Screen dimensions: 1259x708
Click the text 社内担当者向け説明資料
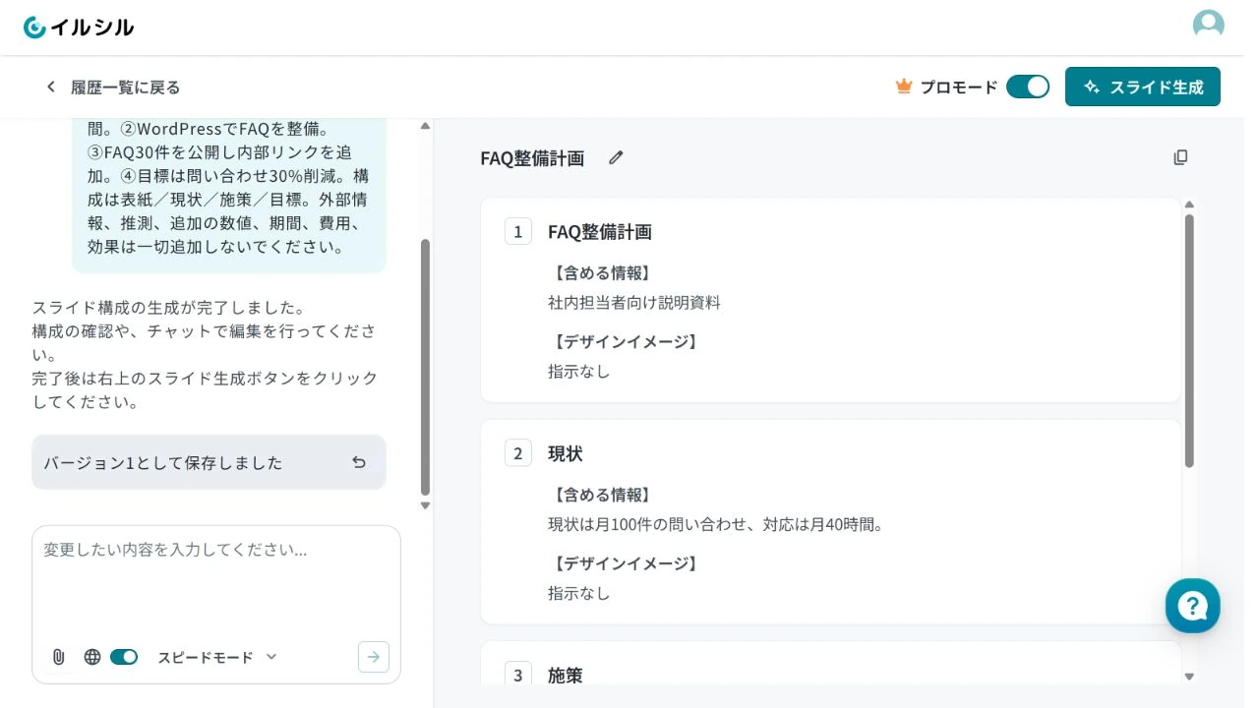coord(634,303)
